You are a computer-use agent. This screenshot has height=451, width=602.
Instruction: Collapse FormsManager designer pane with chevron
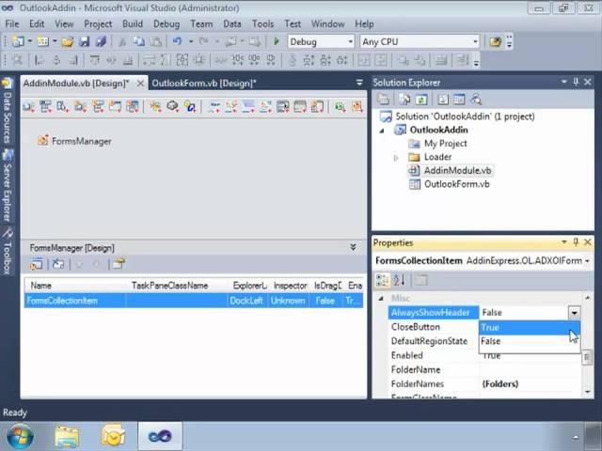[x=354, y=247]
